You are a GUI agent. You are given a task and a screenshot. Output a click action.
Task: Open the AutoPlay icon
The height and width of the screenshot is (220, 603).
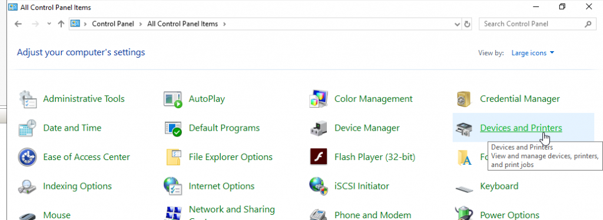click(x=173, y=99)
